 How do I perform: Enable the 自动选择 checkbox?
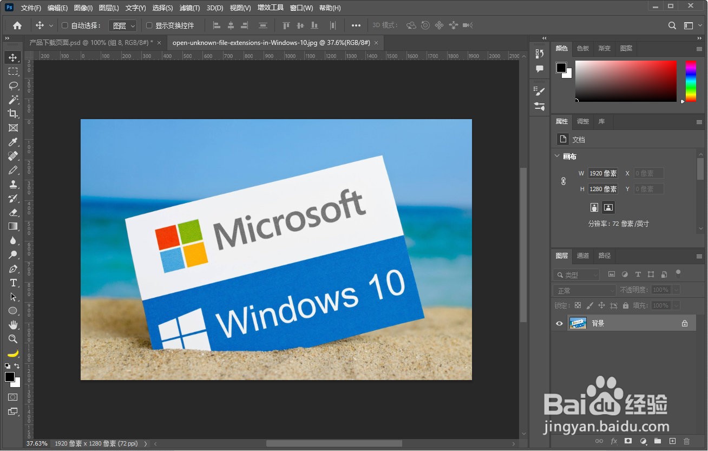[x=65, y=25]
